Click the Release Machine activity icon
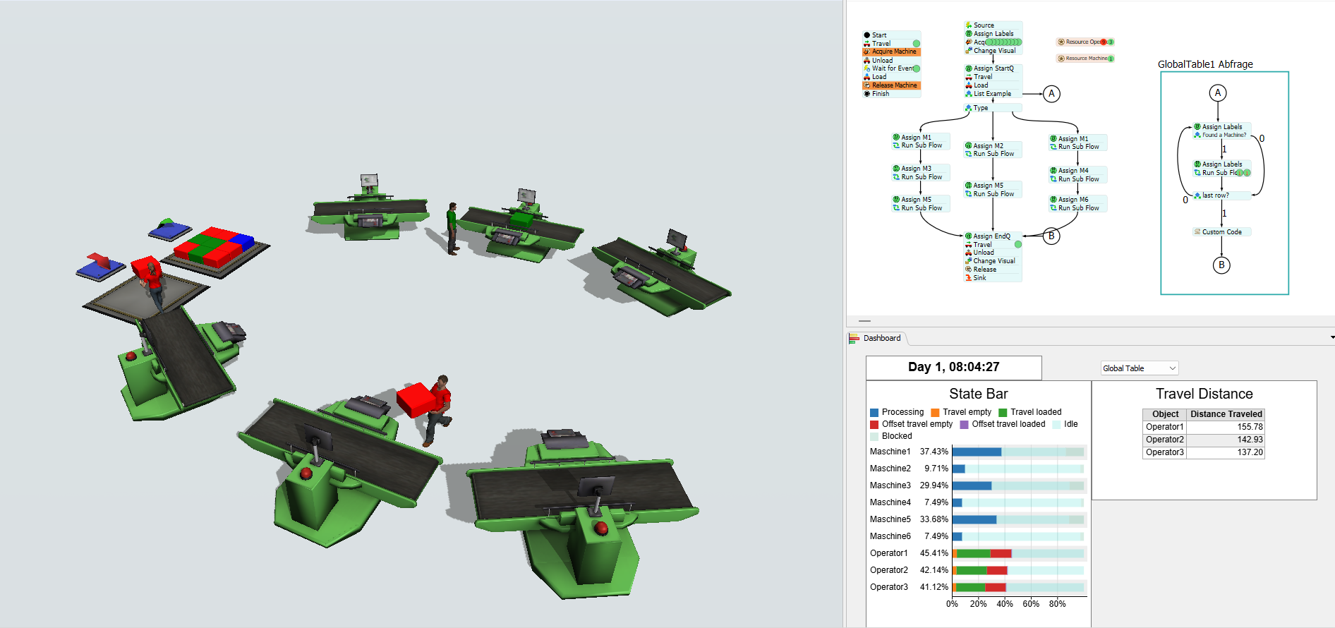Image resolution: width=1335 pixels, height=628 pixels. tap(867, 85)
